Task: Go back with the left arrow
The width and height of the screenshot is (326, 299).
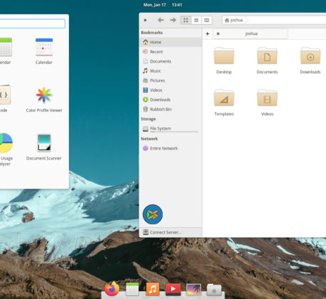Action: coord(161,20)
